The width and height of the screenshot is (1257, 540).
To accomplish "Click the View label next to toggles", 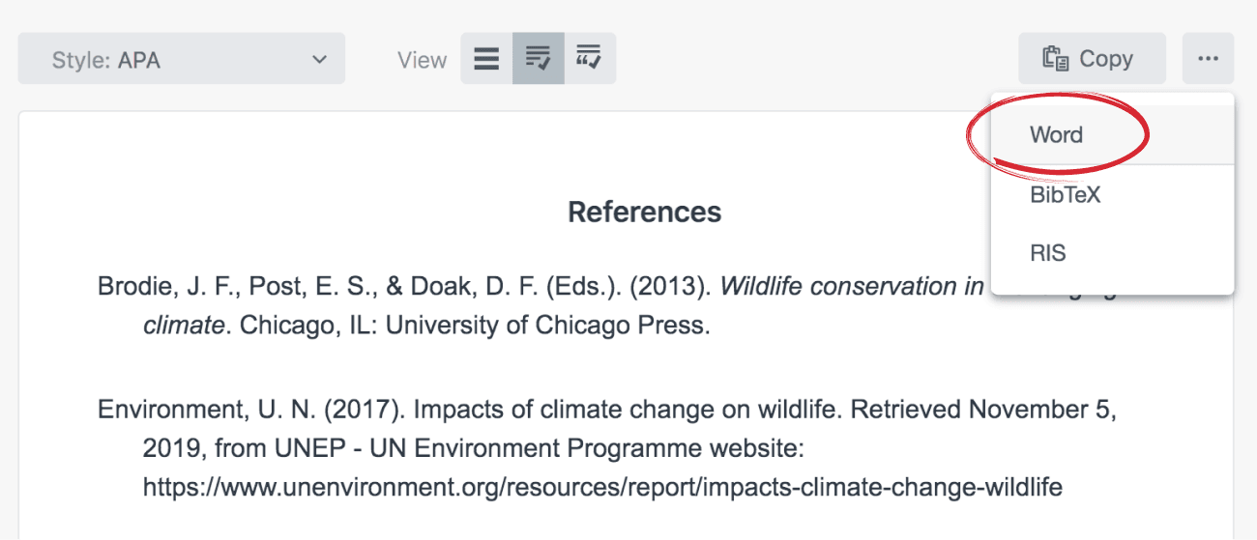I will (x=422, y=60).
